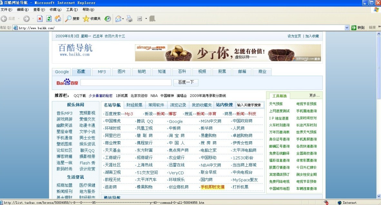
Task: Open the Back button history dropdown arrow
Action: pyautogui.click(x=19, y=19)
